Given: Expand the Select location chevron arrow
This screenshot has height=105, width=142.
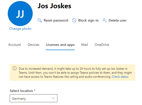Looking at the screenshot, I should pyautogui.click(x=53, y=98).
